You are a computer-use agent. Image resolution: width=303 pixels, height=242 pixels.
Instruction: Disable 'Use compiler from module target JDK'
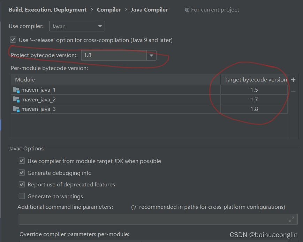(x=22, y=161)
